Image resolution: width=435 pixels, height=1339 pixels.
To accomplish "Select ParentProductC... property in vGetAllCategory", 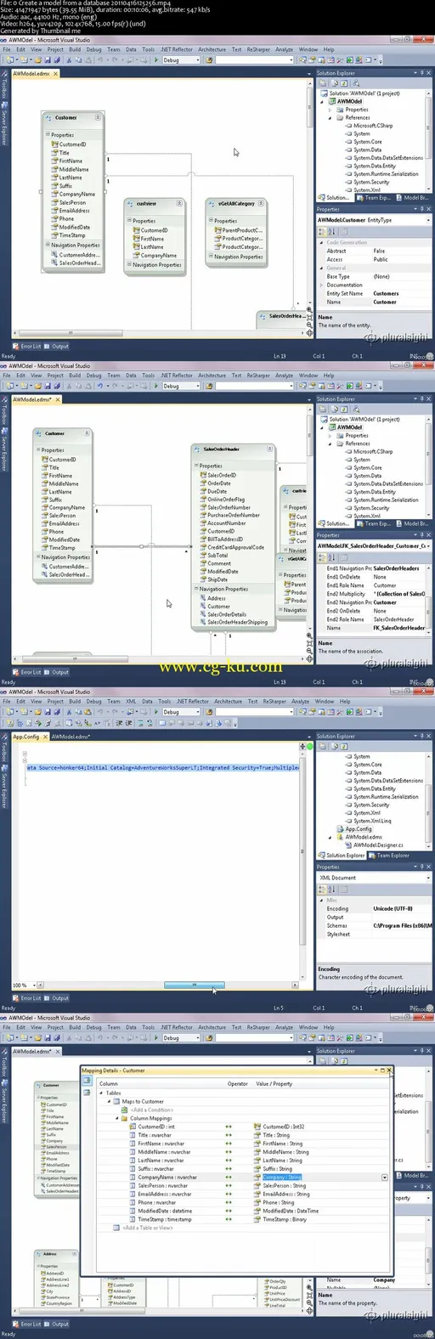I will click(242, 230).
